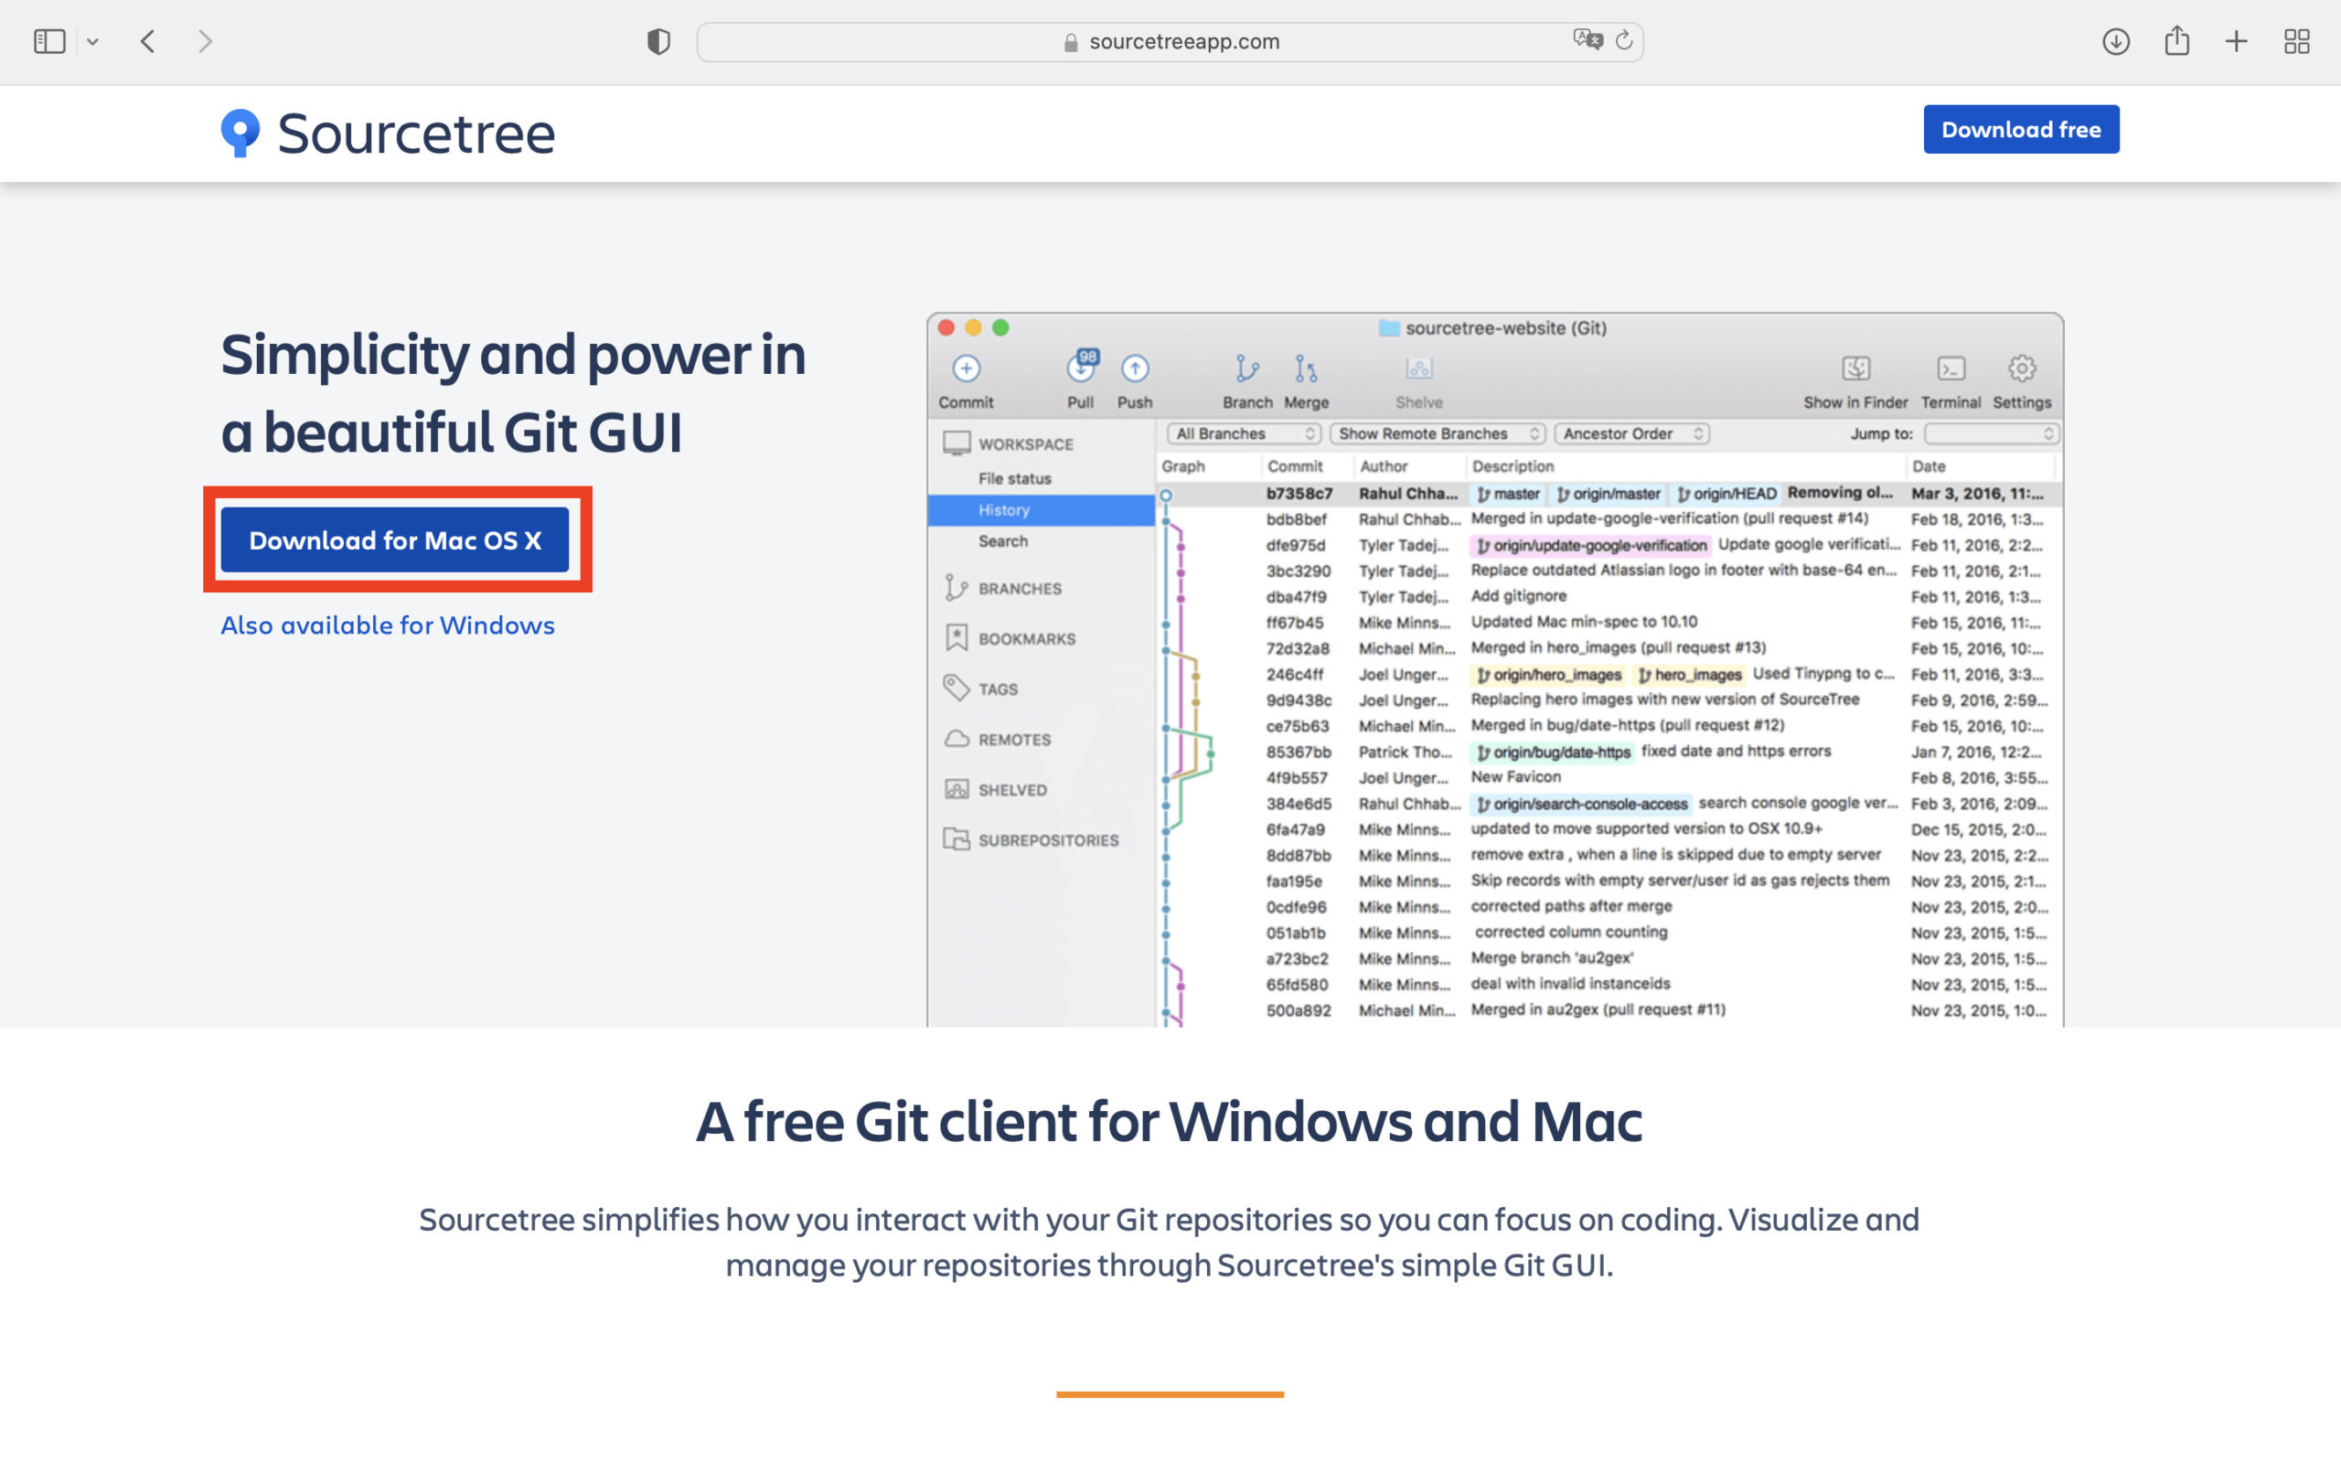This screenshot has width=2341, height=1463.
Task: Click the Author column header
Action: point(1384,466)
